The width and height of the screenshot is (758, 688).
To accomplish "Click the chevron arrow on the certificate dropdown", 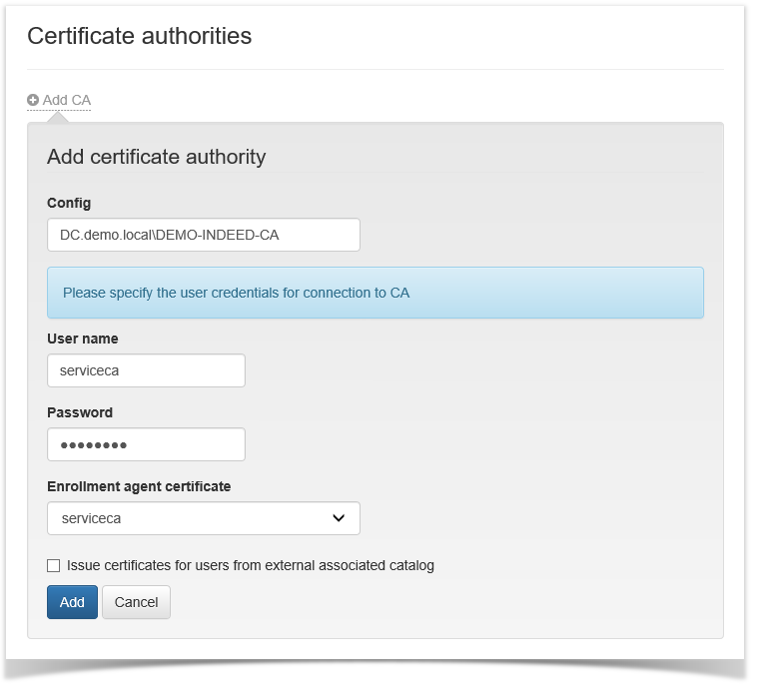I will 339,518.
